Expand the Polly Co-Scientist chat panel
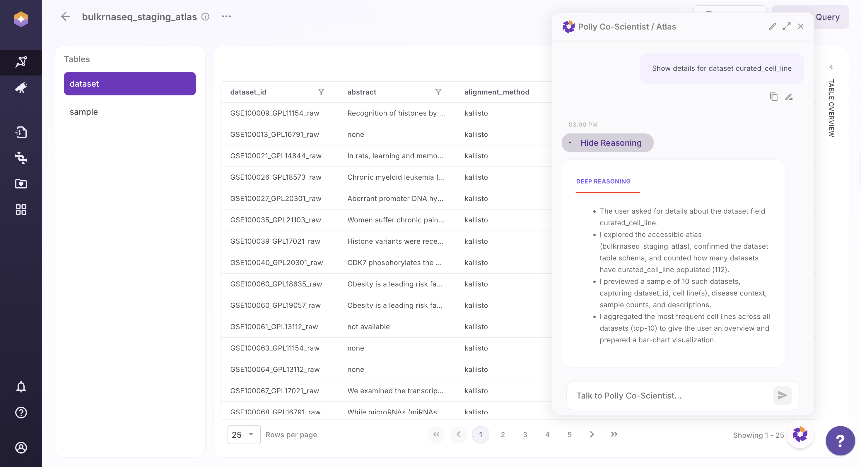 pyautogui.click(x=786, y=26)
